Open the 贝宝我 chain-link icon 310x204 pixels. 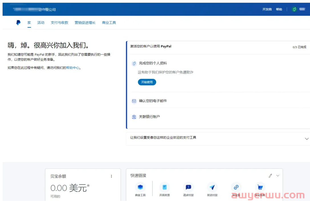pos(236,187)
